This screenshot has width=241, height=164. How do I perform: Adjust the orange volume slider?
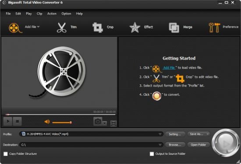click(x=62, y=122)
